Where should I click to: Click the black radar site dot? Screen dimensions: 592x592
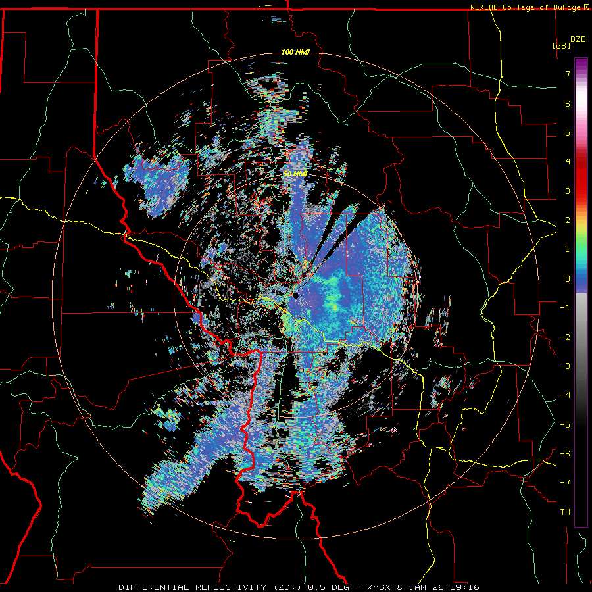296,295
